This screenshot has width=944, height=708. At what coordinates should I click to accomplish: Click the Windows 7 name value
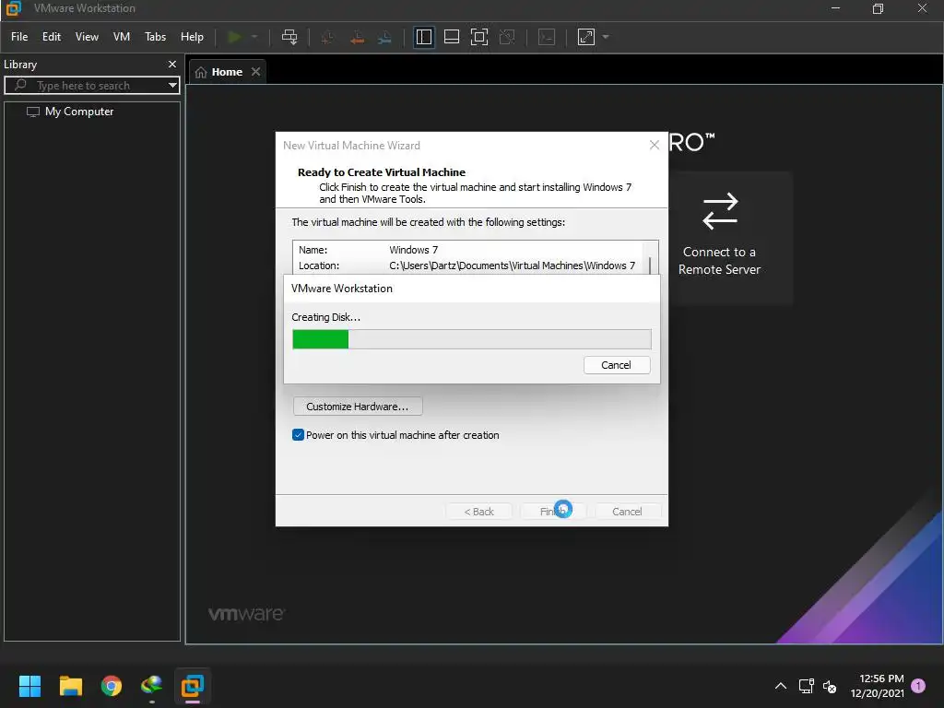point(414,250)
